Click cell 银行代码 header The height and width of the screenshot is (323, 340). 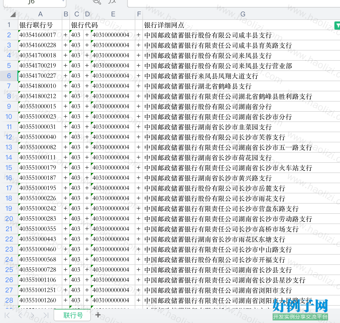77,25
